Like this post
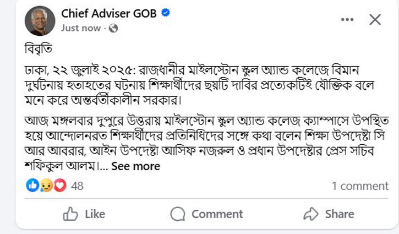 (84, 214)
